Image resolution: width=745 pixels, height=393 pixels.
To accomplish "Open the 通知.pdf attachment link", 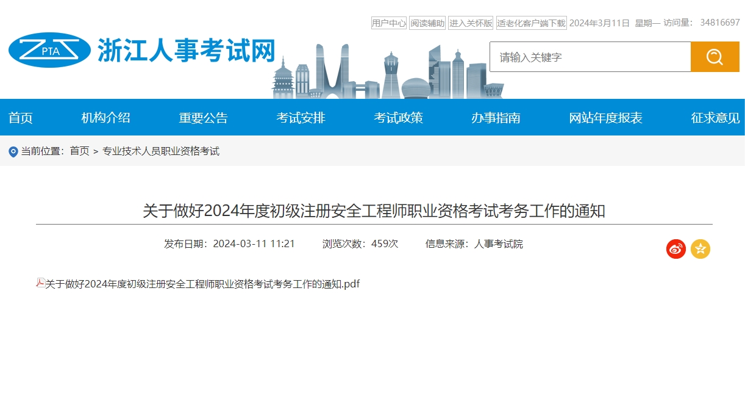I will click(x=202, y=284).
